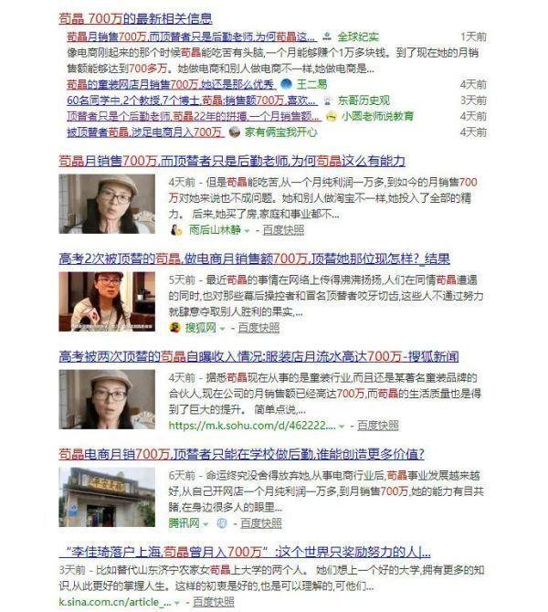Open dropdown arrow after m.k.sohu.com URL
548x612 pixels.
[x=342, y=427]
